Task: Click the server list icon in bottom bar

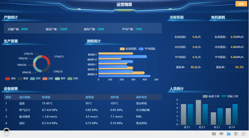Action: (x=236, y=134)
